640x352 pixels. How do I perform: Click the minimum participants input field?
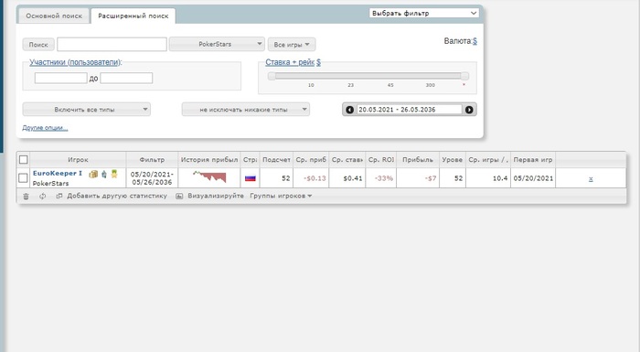tap(61, 78)
